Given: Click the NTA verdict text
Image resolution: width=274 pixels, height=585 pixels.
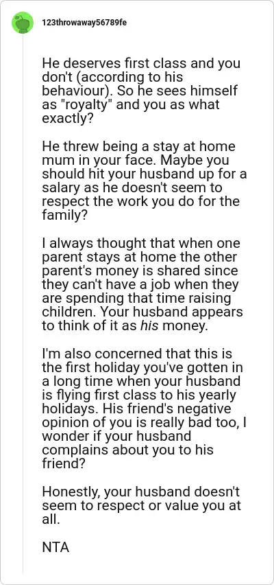Looking at the screenshot, I should 55,548.
